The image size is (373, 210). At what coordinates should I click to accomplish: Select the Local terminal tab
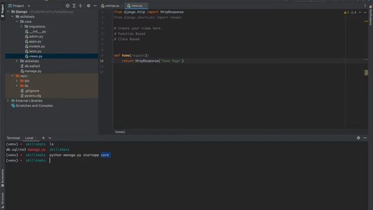tap(29, 138)
